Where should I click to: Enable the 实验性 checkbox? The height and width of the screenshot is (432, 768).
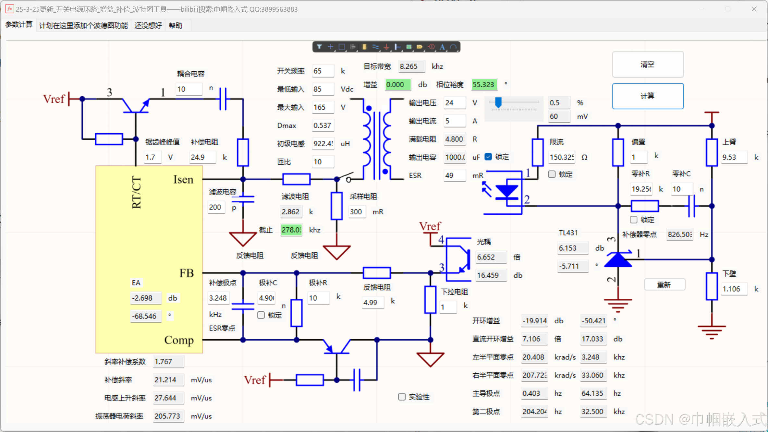point(402,397)
